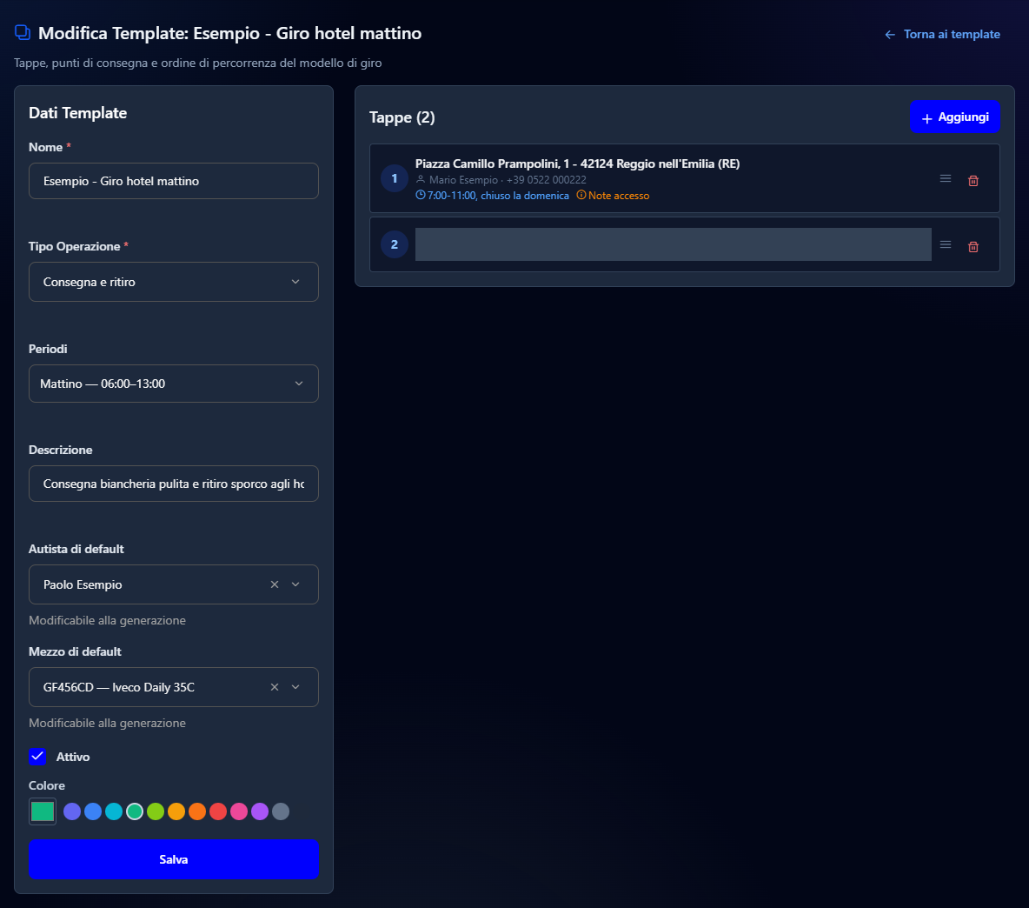Choose the indigo color swatch
1029x908 pixels.
(72, 811)
